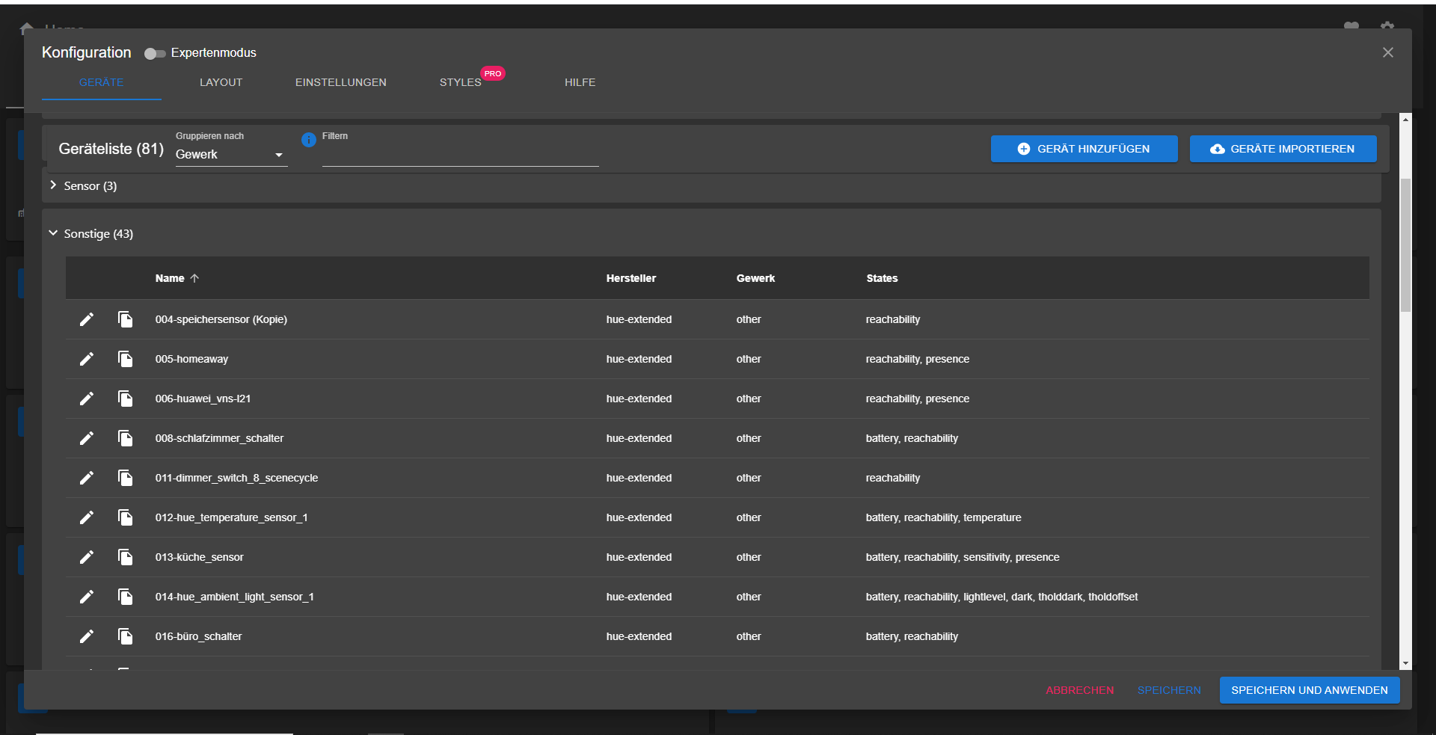Click GERÄTE IMPORTIEREN button
This screenshot has width=1436, height=735.
click(x=1283, y=149)
